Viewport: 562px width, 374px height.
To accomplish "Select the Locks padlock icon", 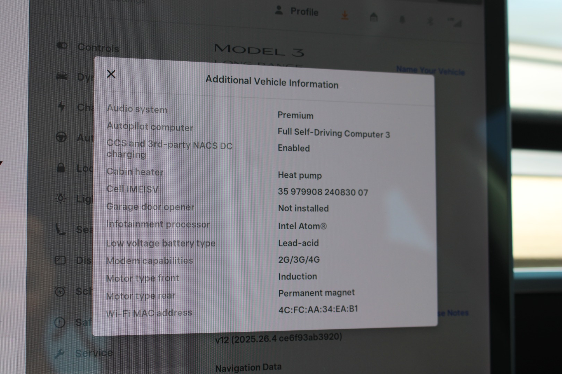I will [x=61, y=168].
